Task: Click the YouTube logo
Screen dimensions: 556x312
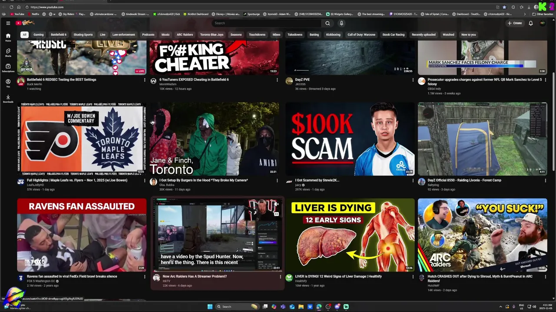Action: click(25, 23)
